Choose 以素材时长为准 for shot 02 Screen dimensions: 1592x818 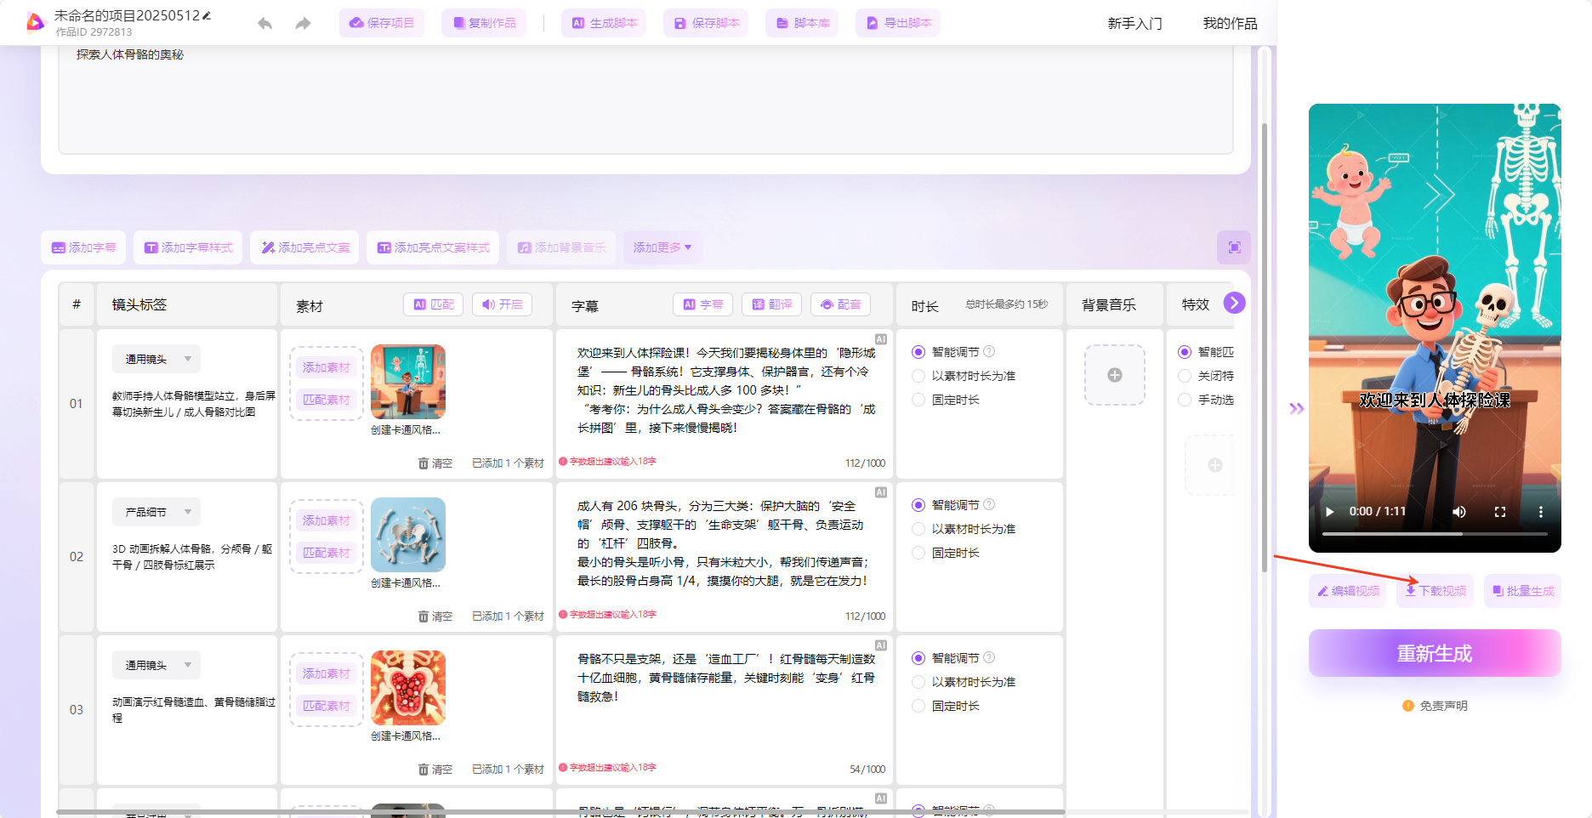pos(918,528)
